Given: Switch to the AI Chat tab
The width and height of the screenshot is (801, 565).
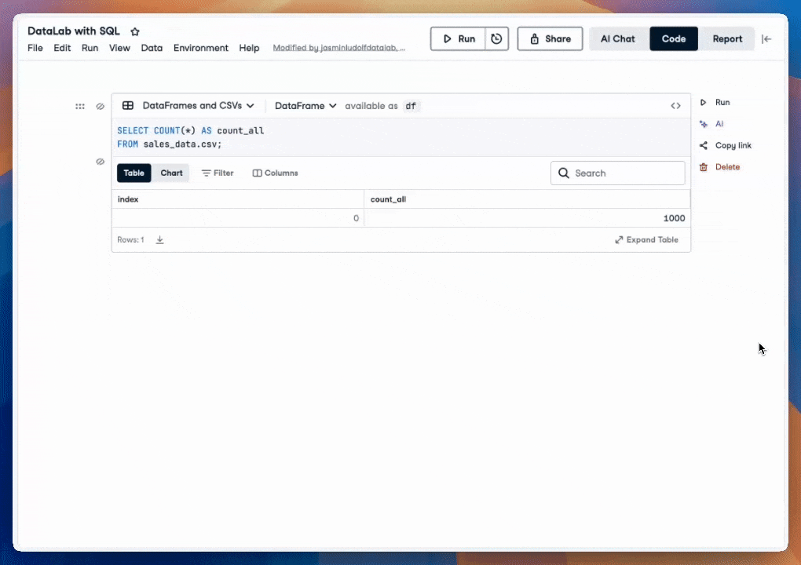Looking at the screenshot, I should 617,38.
